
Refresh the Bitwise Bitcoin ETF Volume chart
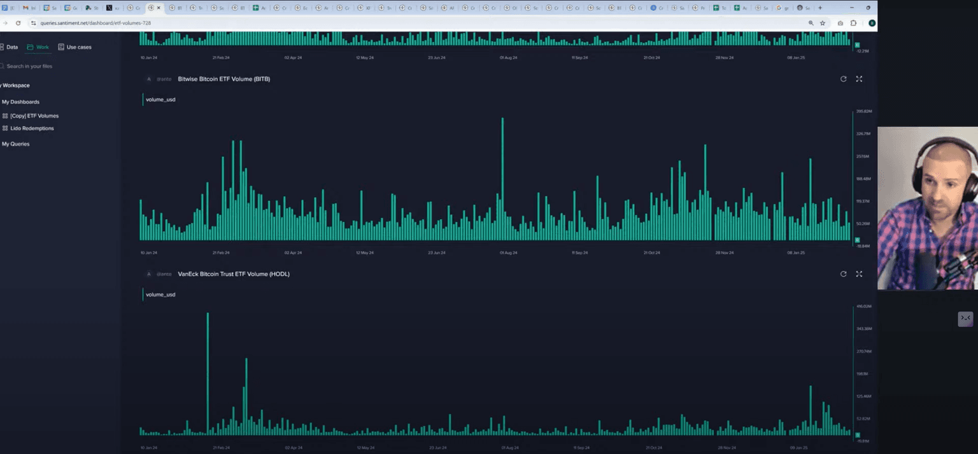click(x=843, y=79)
